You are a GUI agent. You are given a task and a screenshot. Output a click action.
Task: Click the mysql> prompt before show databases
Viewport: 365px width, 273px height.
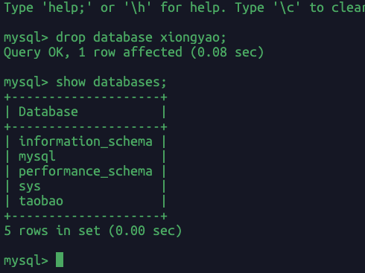(x=26, y=83)
